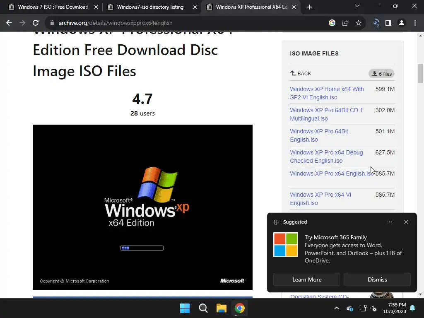Download Windows XP Pro x64 VI English.iso
The height and width of the screenshot is (318, 424).
(x=320, y=199)
